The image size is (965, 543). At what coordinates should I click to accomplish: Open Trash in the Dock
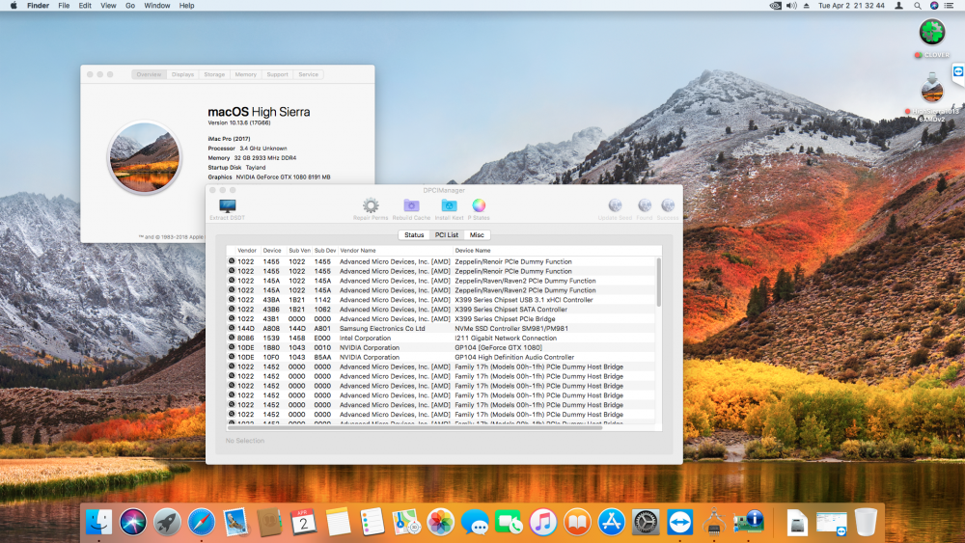tap(866, 522)
